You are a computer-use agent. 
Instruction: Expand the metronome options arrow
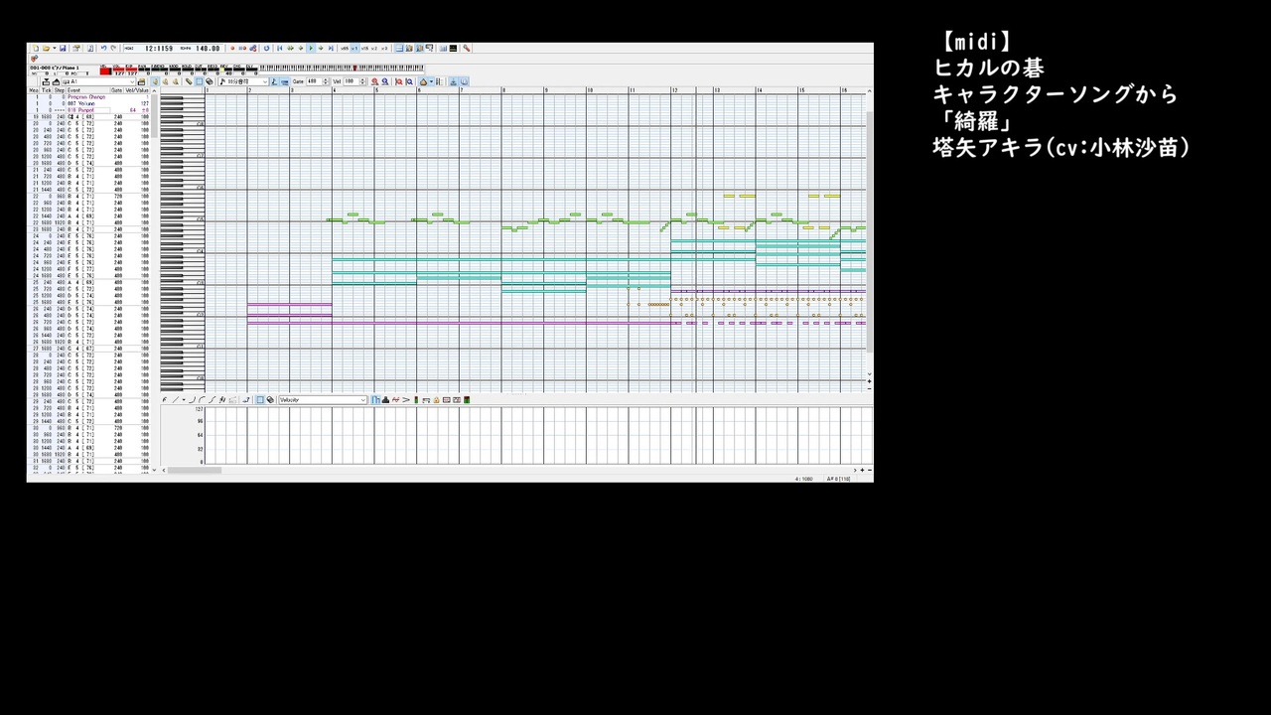point(431,81)
